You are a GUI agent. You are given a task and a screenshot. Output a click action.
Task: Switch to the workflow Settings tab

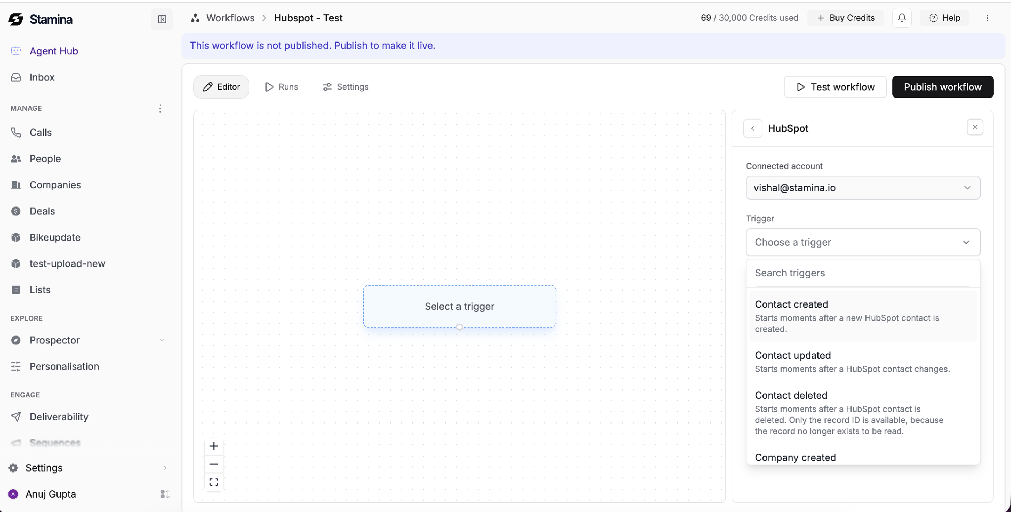[345, 87]
